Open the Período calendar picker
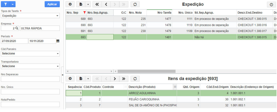The image size is (277, 112). (58, 41)
